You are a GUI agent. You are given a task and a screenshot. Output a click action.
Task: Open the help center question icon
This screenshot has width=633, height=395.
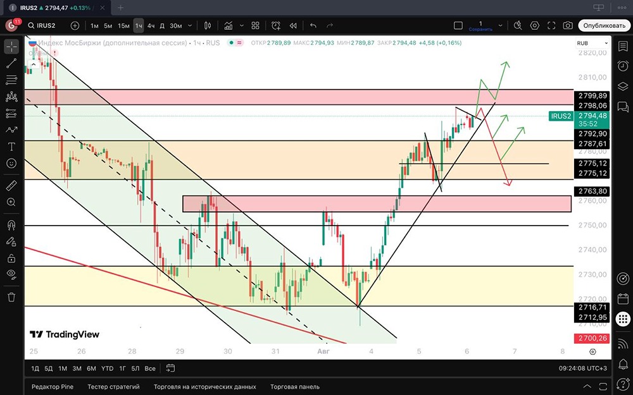click(623, 384)
